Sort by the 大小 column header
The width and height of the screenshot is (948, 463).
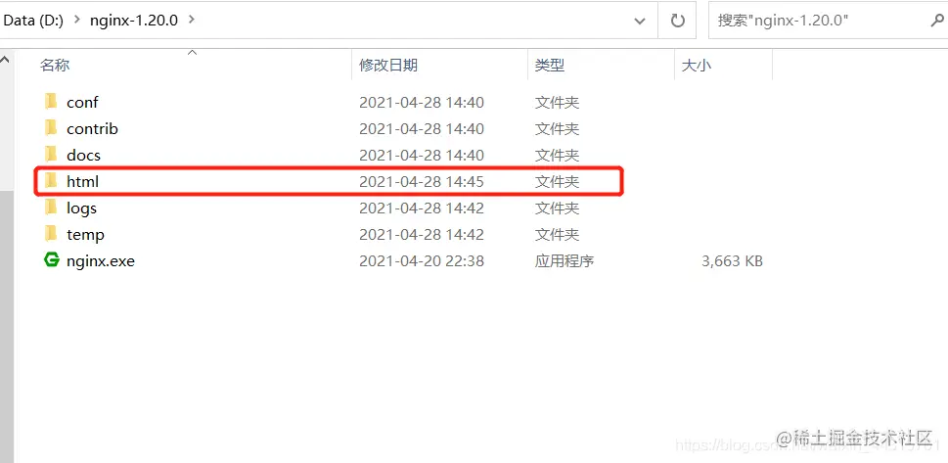click(696, 66)
